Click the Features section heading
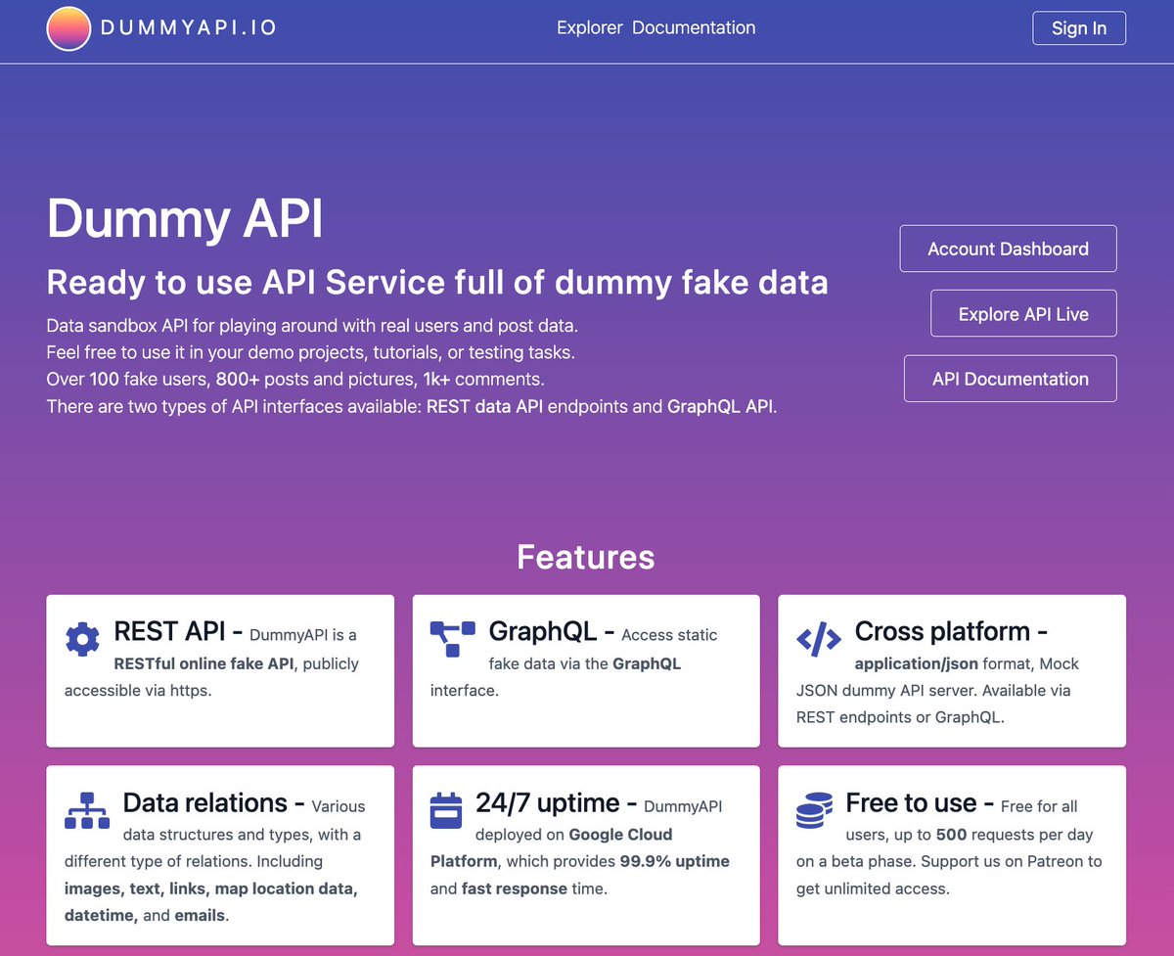Viewport: 1174px width, 956px height. [x=586, y=557]
